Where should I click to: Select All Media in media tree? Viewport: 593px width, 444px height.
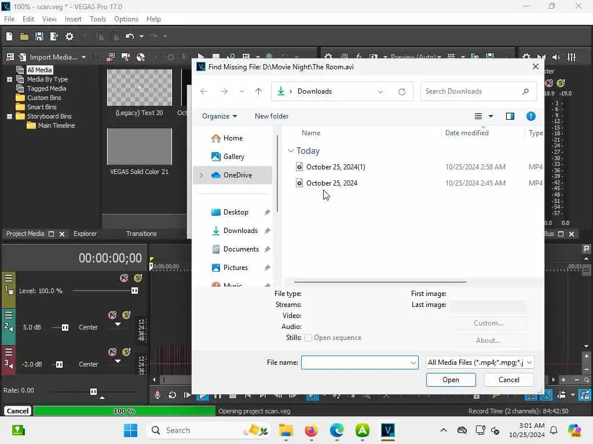(x=39, y=70)
